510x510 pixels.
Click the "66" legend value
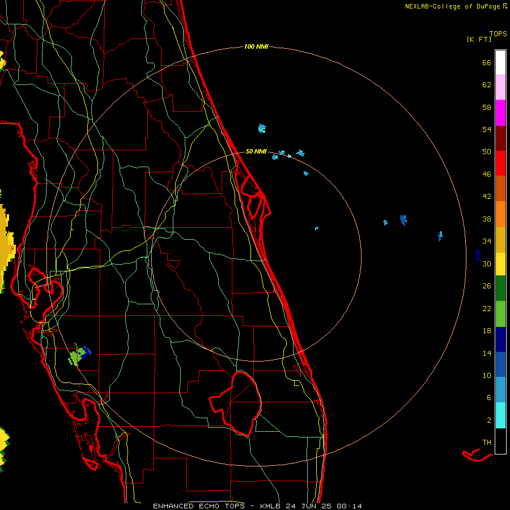[x=487, y=62]
